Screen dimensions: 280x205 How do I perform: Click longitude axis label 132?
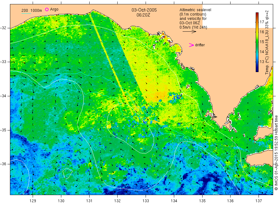pos(118,201)
